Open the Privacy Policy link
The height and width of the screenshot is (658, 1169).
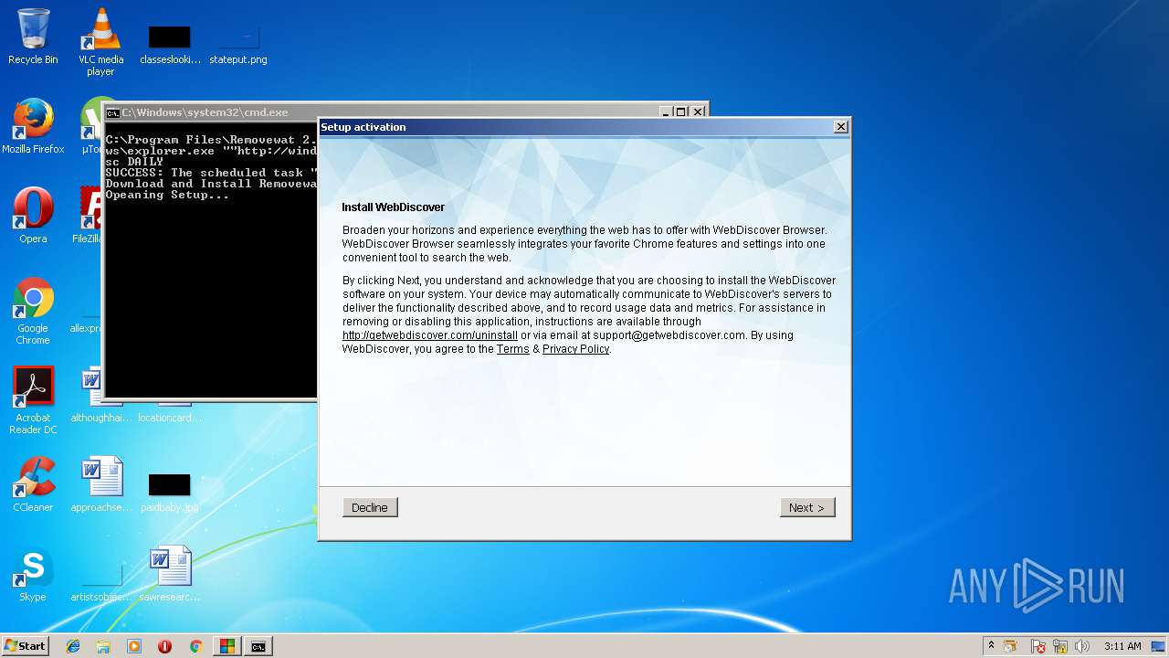pos(575,349)
